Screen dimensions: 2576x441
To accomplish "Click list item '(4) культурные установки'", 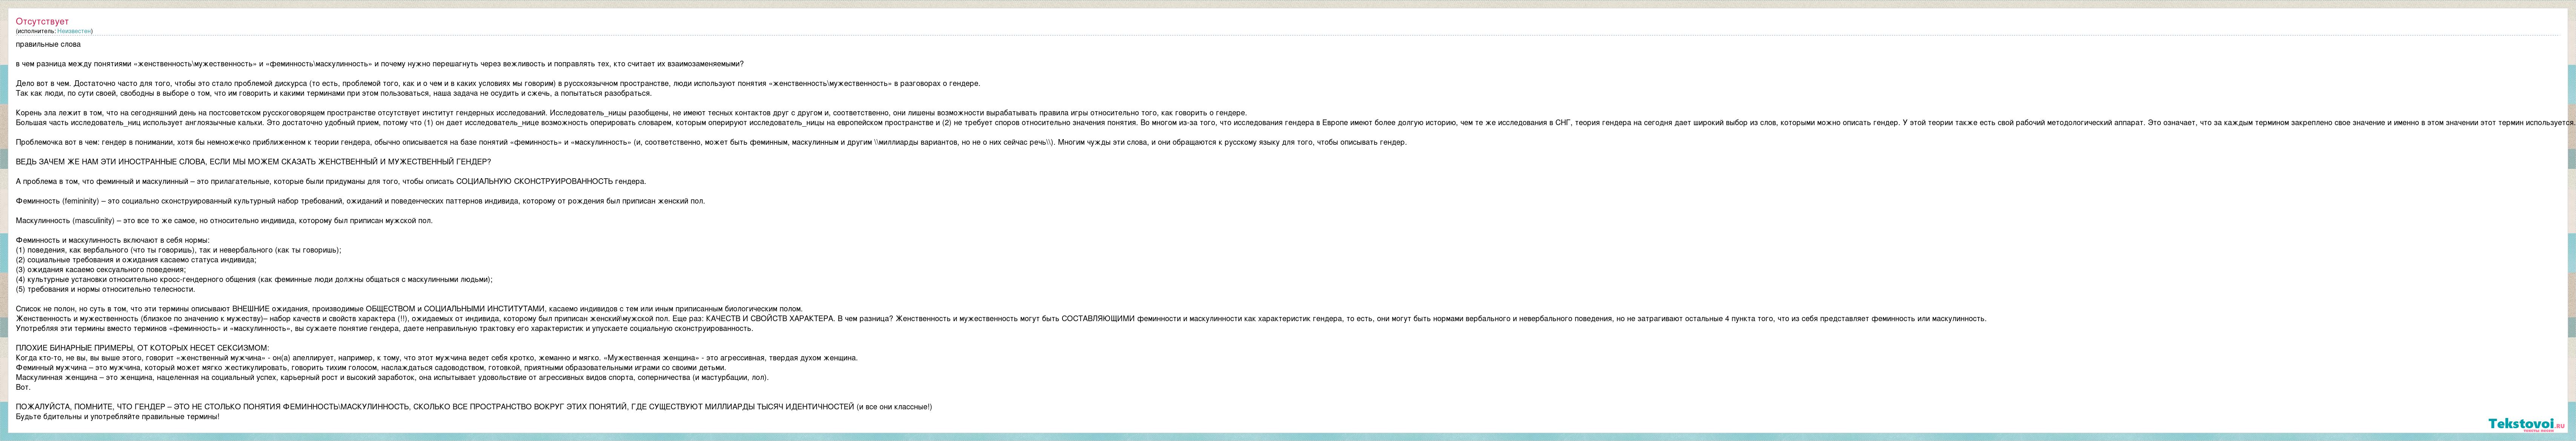I will (x=254, y=279).
